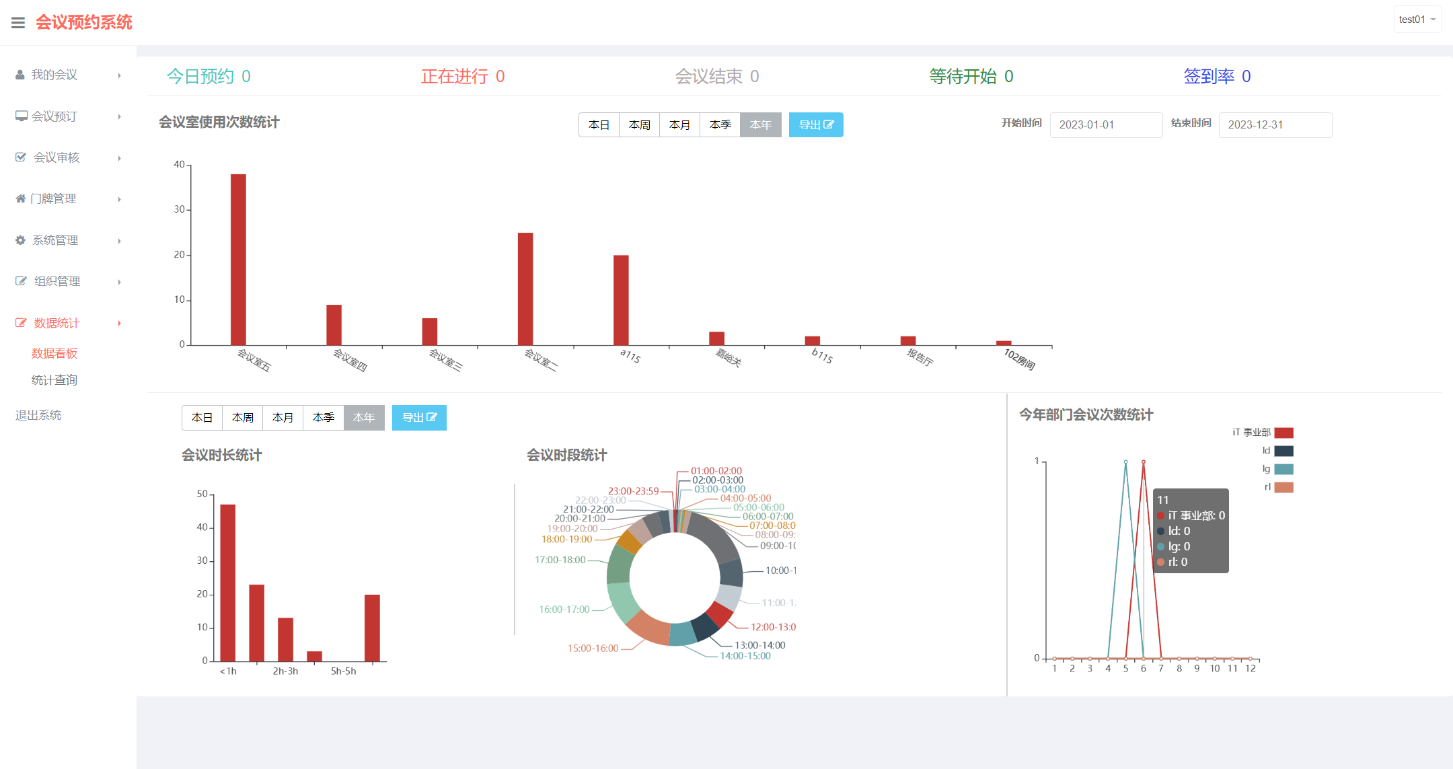Click 退出系统 to log out
The image size is (1453, 769).
[38, 415]
